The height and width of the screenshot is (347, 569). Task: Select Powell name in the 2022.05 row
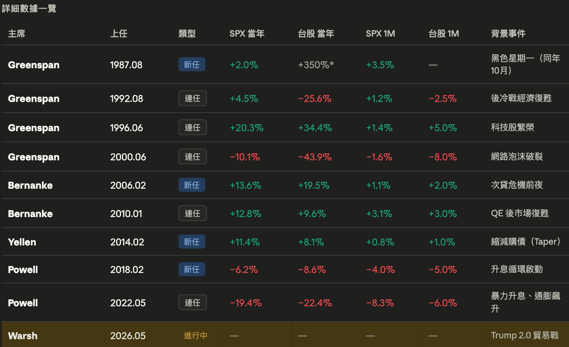coord(23,303)
